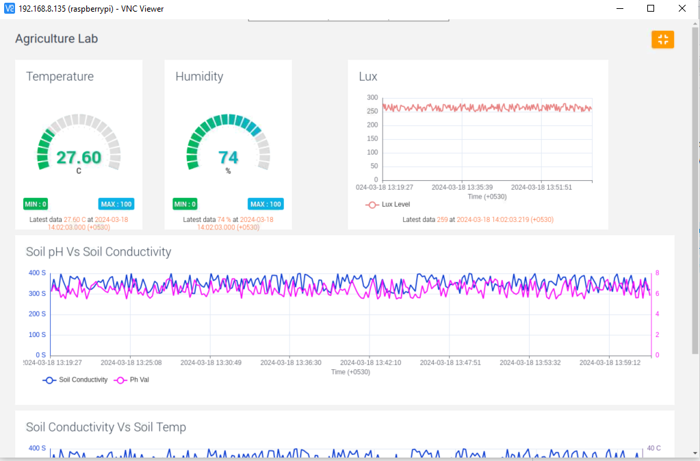Toggle the Lux Level legend entry

click(x=387, y=205)
